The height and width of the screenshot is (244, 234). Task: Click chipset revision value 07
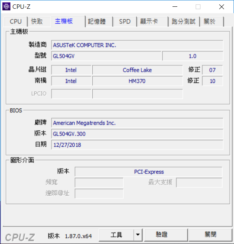tap(212, 70)
